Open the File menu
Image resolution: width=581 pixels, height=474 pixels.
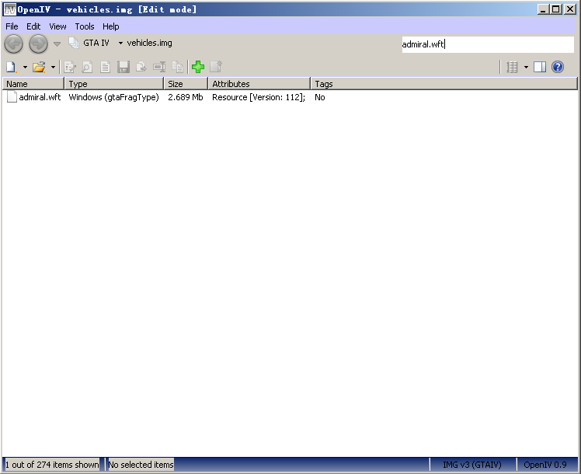click(12, 26)
